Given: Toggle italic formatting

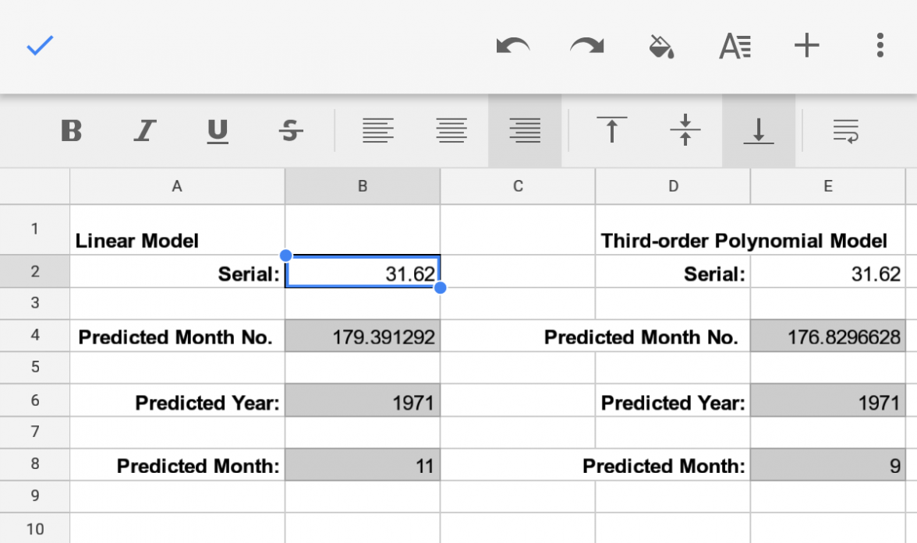Looking at the screenshot, I should pos(143,131).
